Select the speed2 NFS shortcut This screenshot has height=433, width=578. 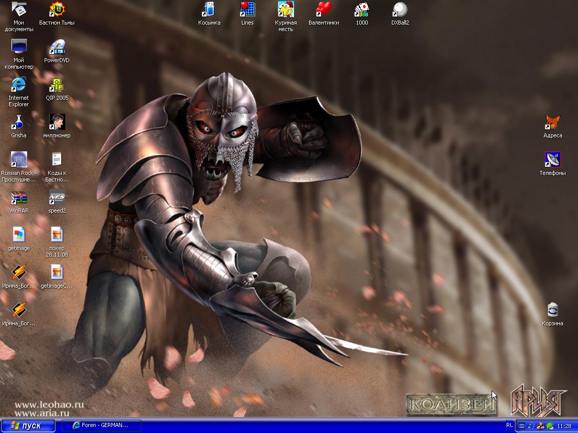click(x=57, y=201)
